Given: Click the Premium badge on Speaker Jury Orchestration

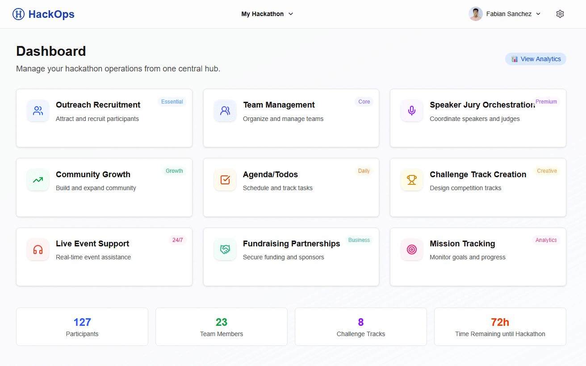Looking at the screenshot, I should 546,101.
